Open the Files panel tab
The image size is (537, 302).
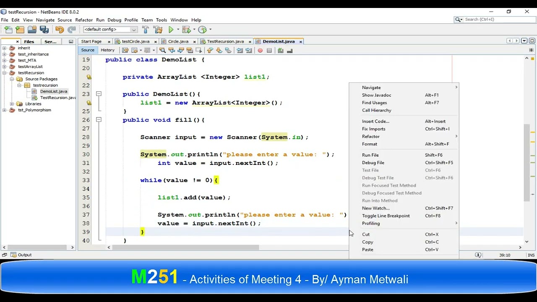(x=29, y=42)
